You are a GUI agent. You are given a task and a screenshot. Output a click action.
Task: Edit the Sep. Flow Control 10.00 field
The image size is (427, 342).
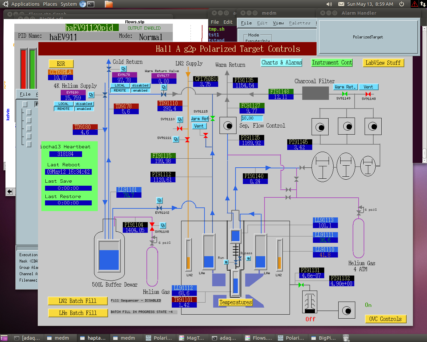click(252, 118)
